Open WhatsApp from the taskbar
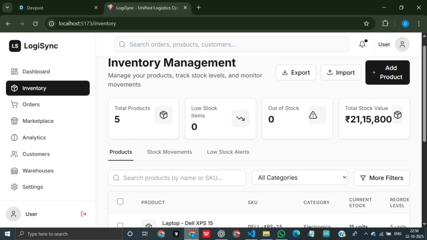Viewport: 427px width, 240px height. click(x=281, y=234)
